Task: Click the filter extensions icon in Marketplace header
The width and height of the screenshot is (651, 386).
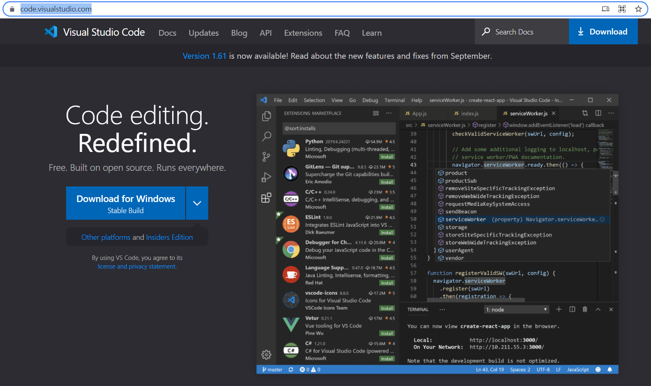Action: click(376, 113)
